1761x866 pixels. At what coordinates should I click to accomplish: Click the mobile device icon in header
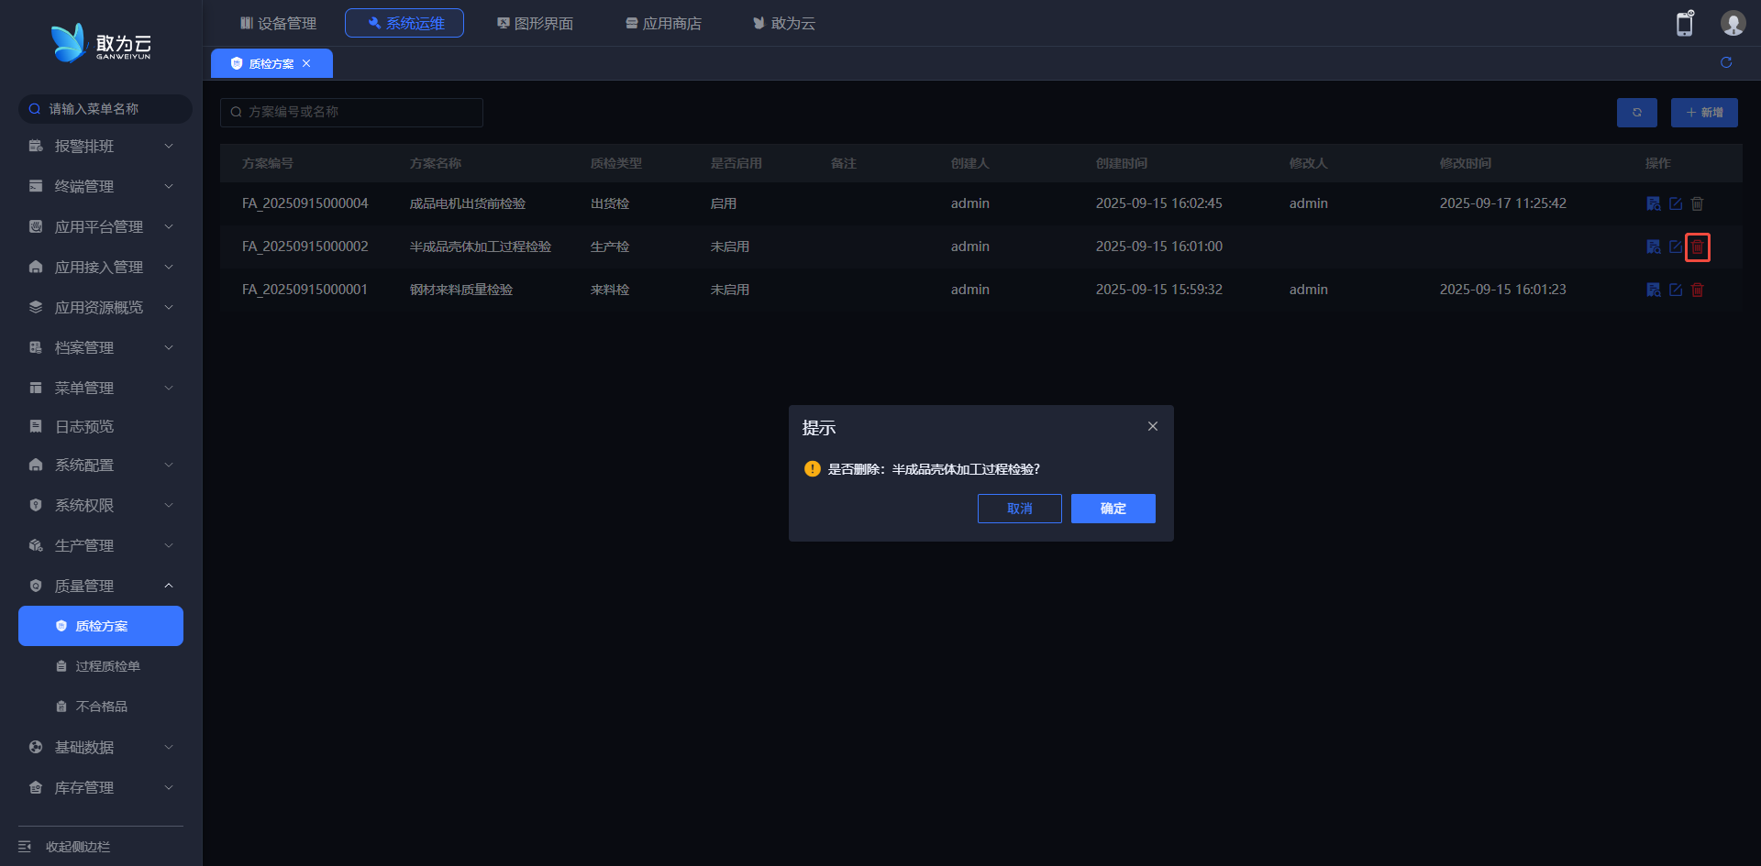coord(1685,24)
